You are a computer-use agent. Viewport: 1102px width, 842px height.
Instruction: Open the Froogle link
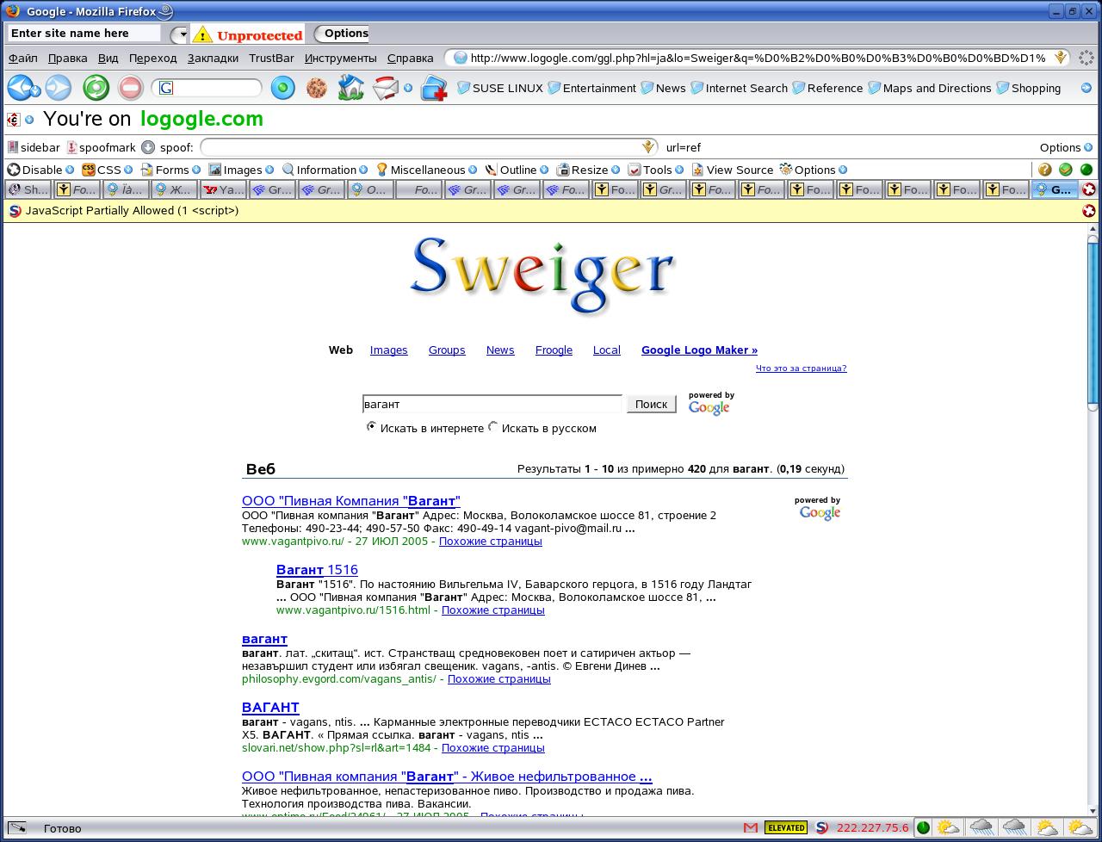point(554,350)
